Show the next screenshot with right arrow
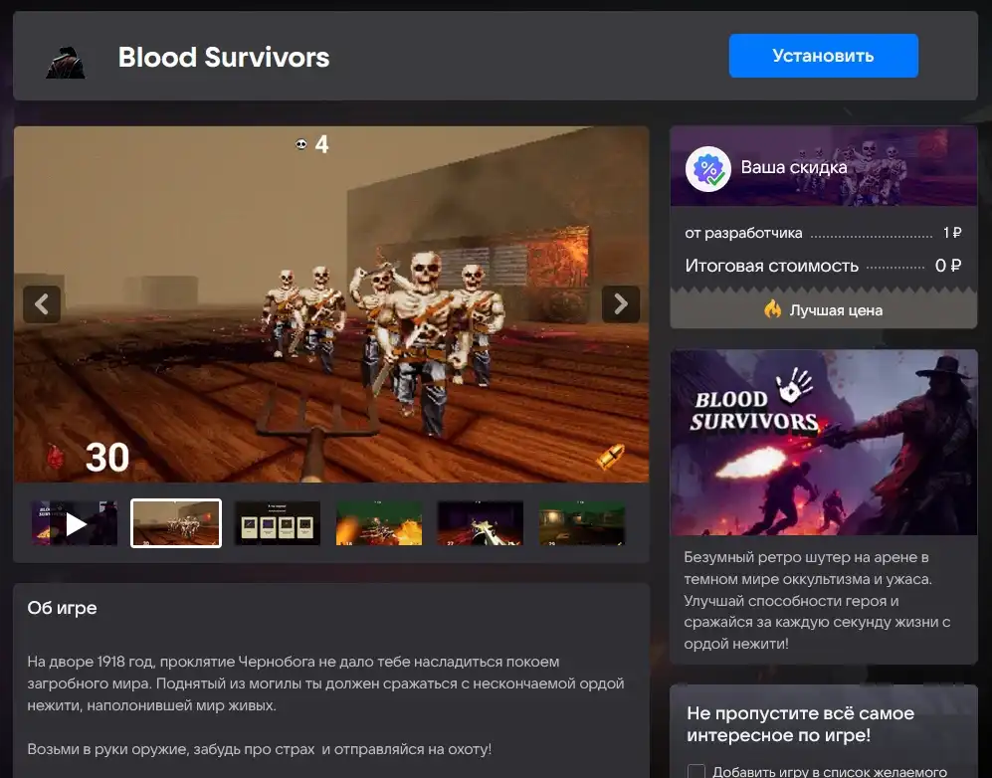This screenshot has width=992, height=778. [x=621, y=304]
